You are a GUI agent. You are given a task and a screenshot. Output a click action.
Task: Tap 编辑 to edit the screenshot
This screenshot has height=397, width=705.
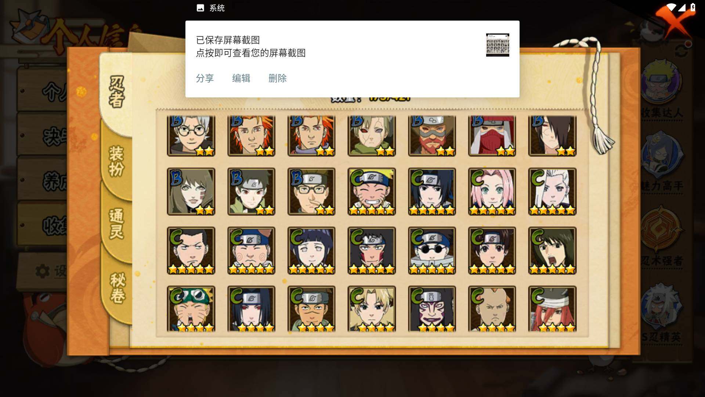pyautogui.click(x=241, y=78)
